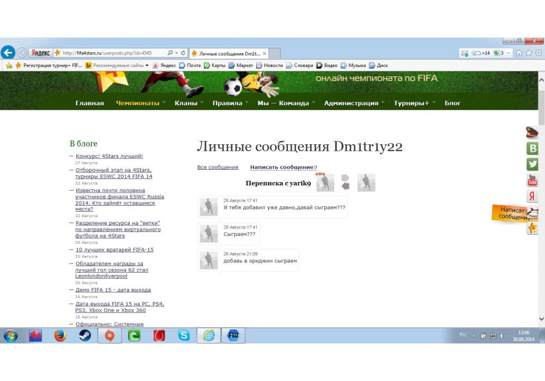This screenshot has width=545, height=381.
Task: Open Skype from the taskbar
Action: pos(184,336)
